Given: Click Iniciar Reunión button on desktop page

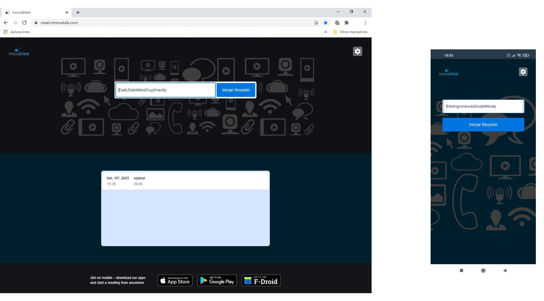Looking at the screenshot, I should click(236, 90).
